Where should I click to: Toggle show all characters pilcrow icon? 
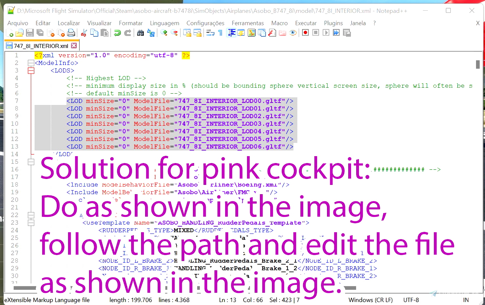coord(220,33)
